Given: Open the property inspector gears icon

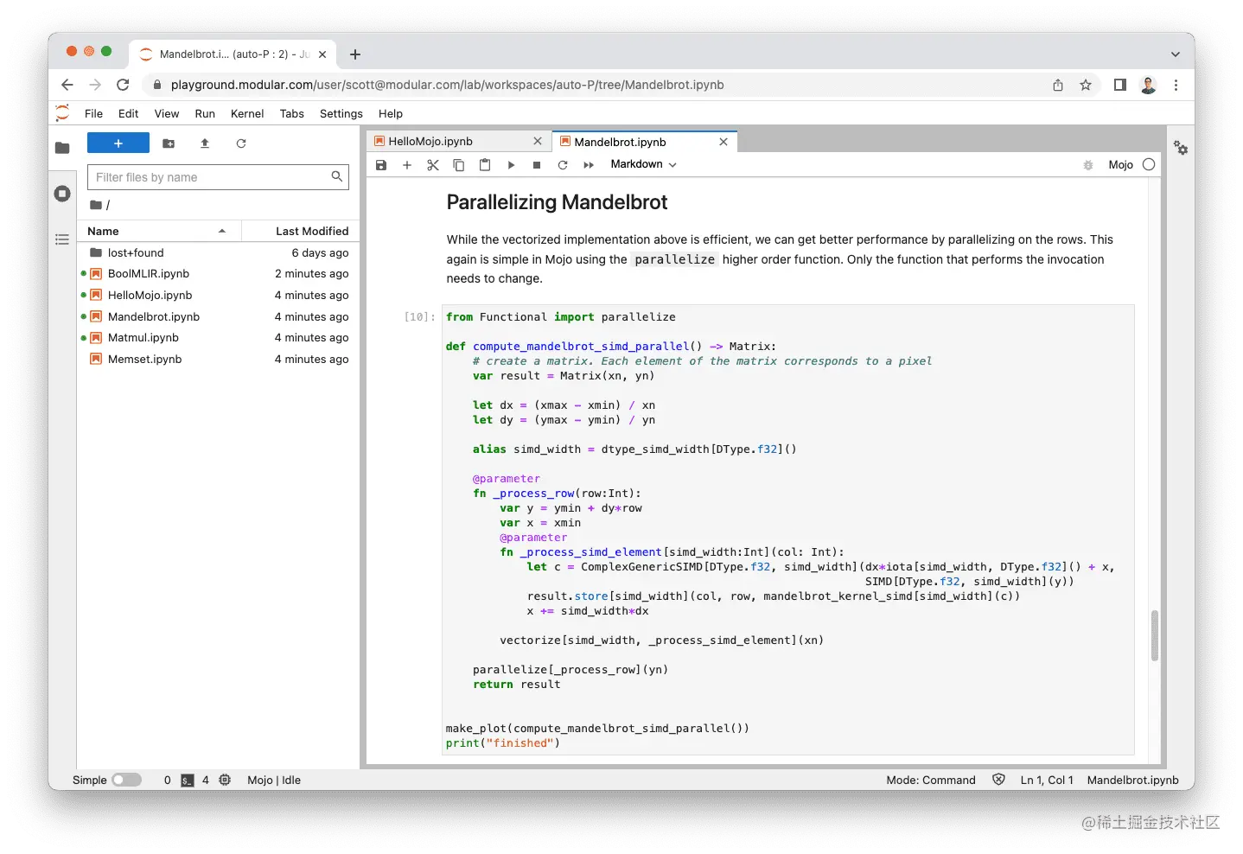Looking at the screenshot, I should [x=1181, y=148].
